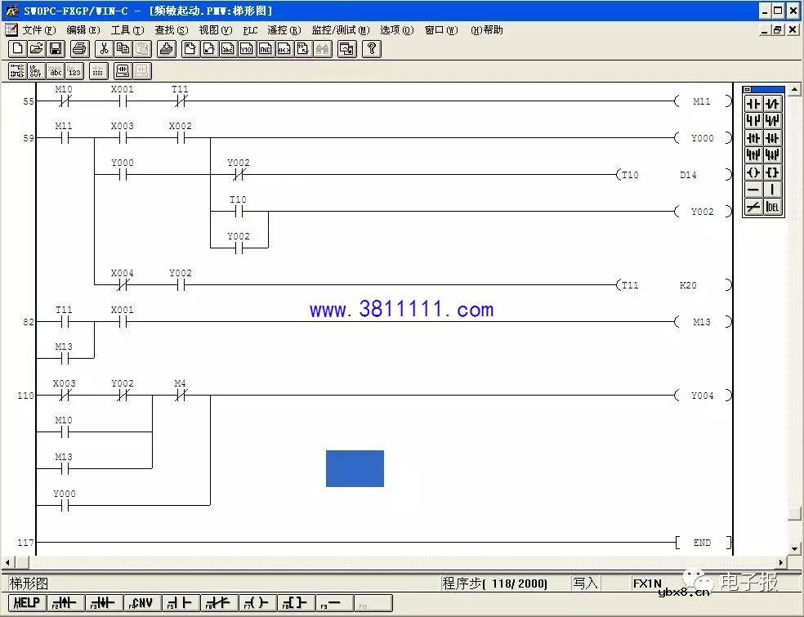Open the 遥控 menu
This screenshot has height=617, width=804.
point(282,30)
